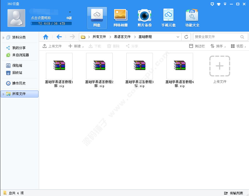Open the 网盘 tab
249x196 pixels.
[x=97, y=18]
